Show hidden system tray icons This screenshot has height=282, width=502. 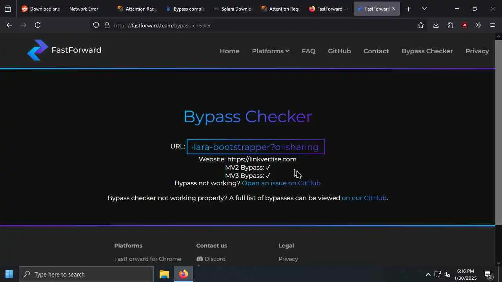coord(428,274)
